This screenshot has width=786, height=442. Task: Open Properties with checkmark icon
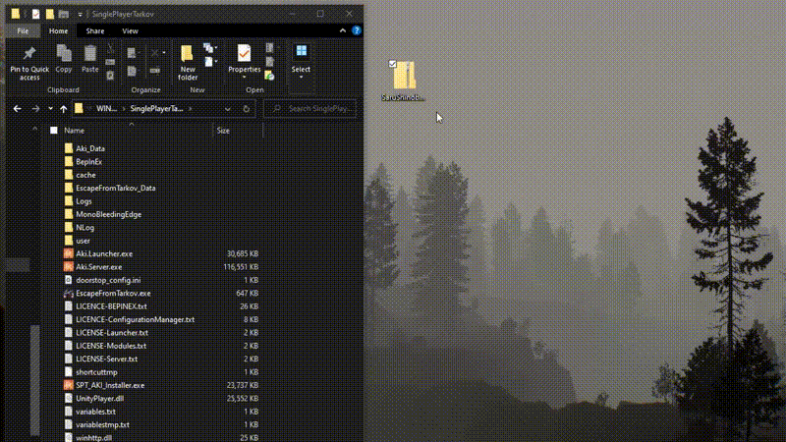point(244,54)
